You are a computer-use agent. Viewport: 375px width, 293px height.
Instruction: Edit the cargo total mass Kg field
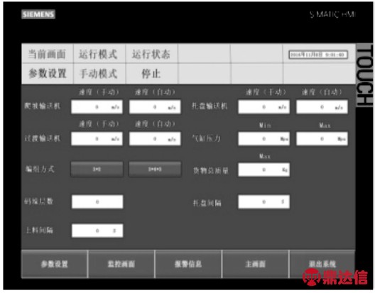(263, 170)
